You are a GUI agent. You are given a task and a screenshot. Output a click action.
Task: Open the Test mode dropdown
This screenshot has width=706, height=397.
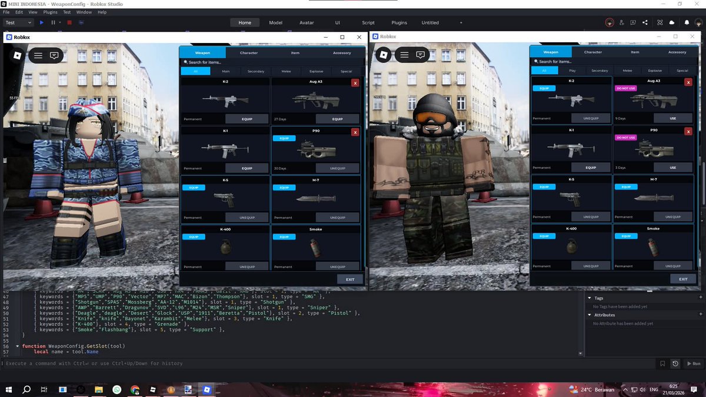18,22
